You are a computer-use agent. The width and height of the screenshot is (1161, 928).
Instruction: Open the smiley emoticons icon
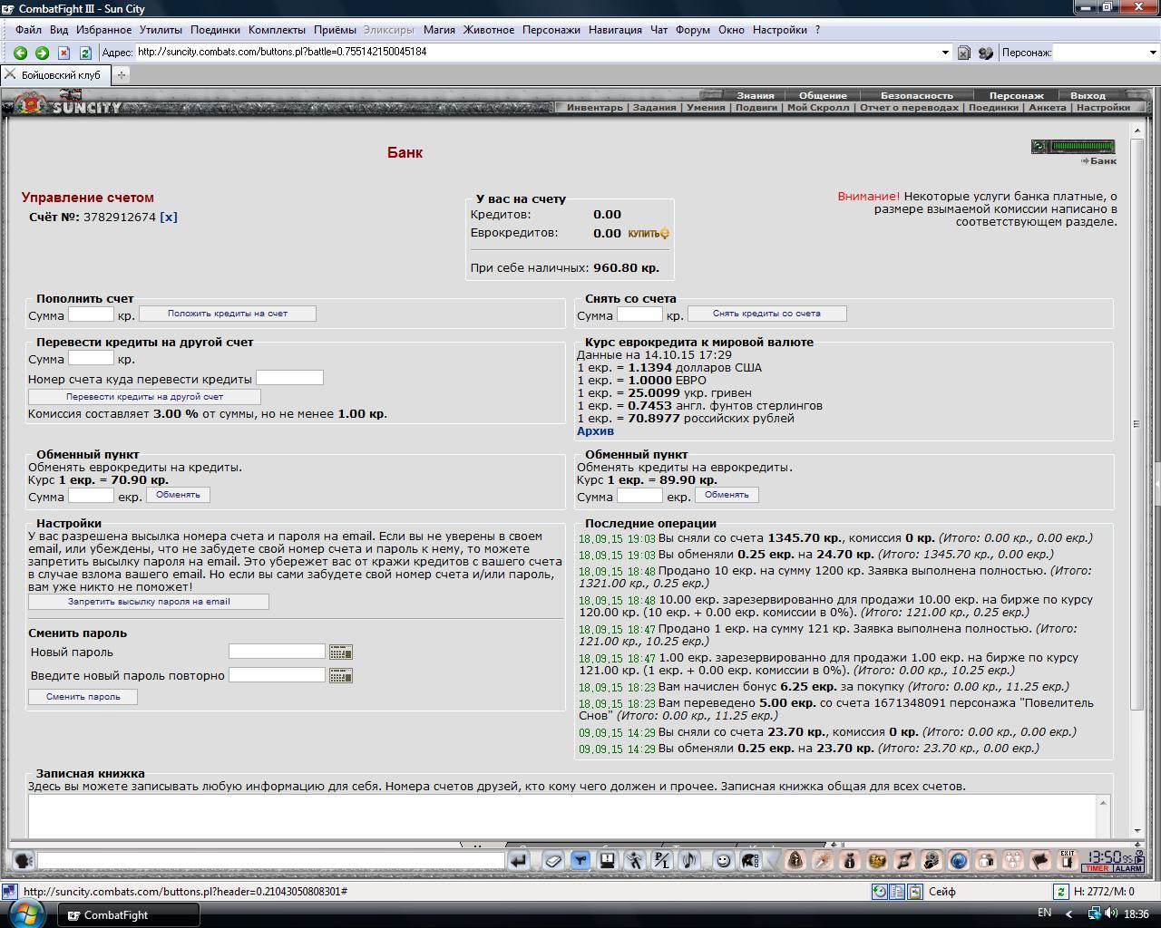[x=723, y=860]
